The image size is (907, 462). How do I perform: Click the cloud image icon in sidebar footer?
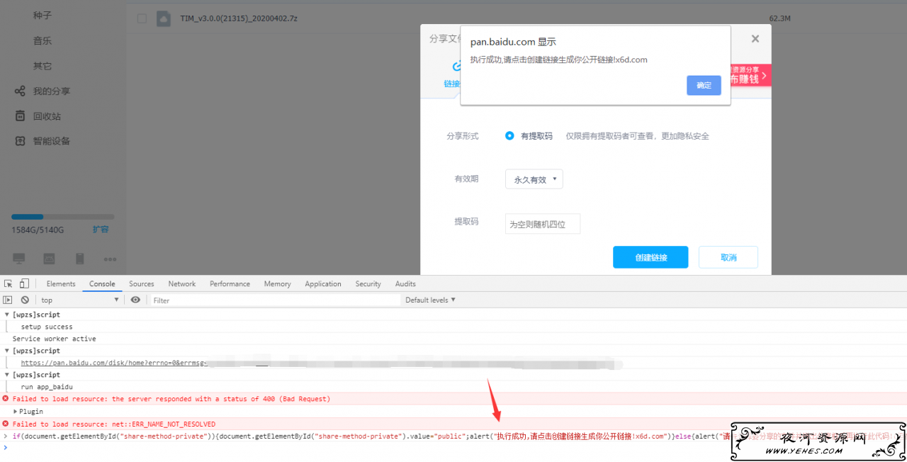49,259
